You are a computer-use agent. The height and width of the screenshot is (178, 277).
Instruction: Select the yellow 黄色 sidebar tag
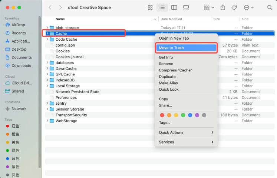click(x=12, y=142)
